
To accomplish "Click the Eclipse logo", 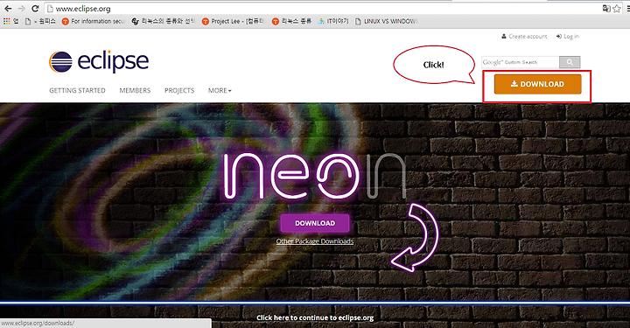I will (99, 62).
